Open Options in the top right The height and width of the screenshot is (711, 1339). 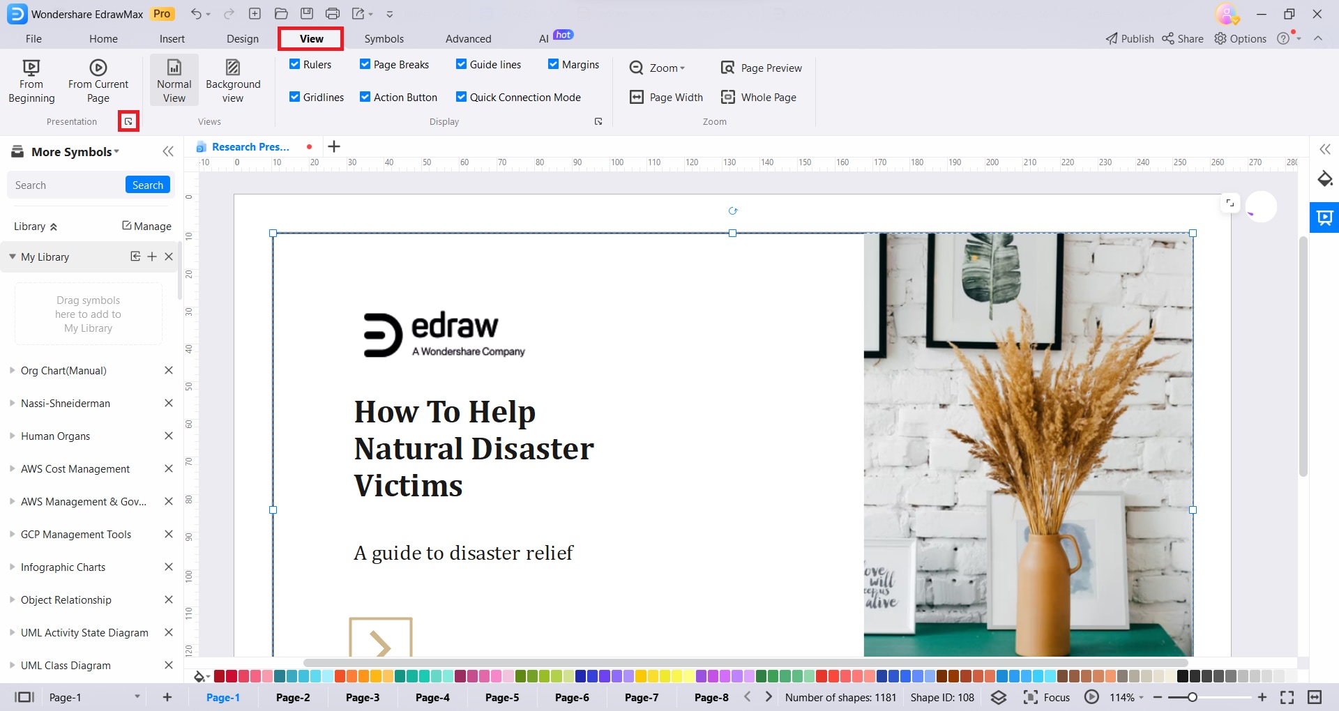point(1241,38)
